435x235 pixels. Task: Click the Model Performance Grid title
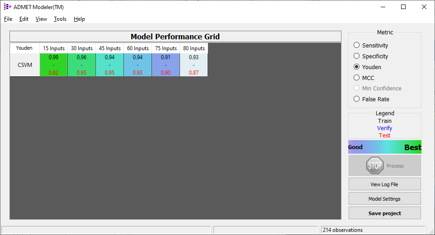[175, 37]
